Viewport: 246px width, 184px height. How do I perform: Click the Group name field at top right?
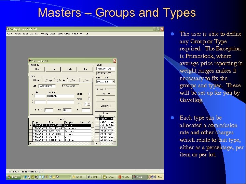(106, 69)
